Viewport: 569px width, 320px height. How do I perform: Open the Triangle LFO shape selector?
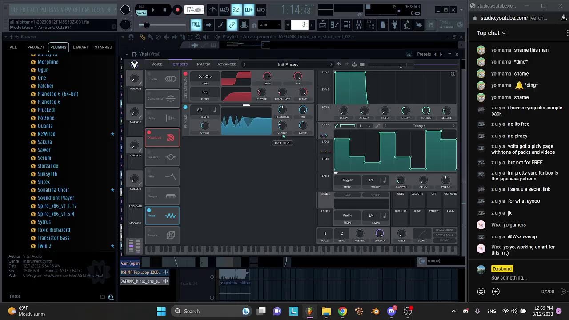point(419,126)
